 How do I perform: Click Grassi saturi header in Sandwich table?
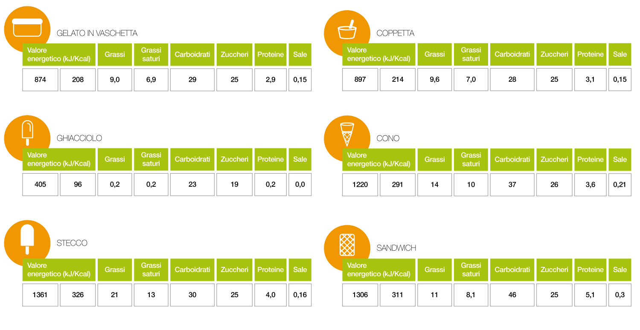(x=471, y=269)
